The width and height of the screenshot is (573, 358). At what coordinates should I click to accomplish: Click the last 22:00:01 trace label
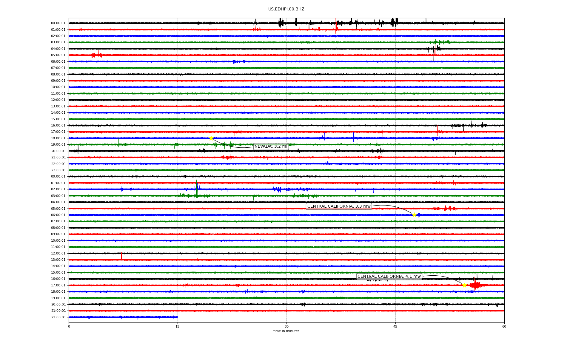[x=58, y=317]
